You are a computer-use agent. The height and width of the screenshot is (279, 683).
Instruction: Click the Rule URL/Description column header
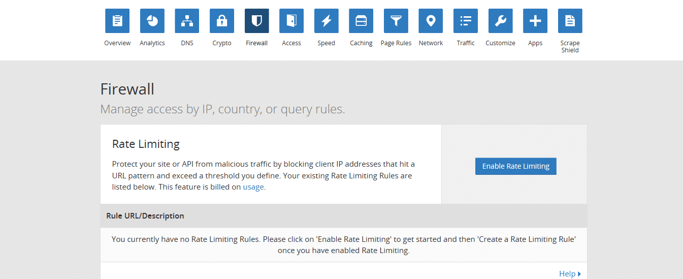click(145, 216)
